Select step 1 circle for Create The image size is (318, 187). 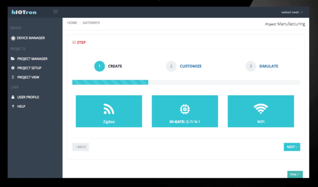click(99, 66)
